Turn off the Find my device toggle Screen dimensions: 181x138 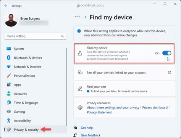click(166, 53)
